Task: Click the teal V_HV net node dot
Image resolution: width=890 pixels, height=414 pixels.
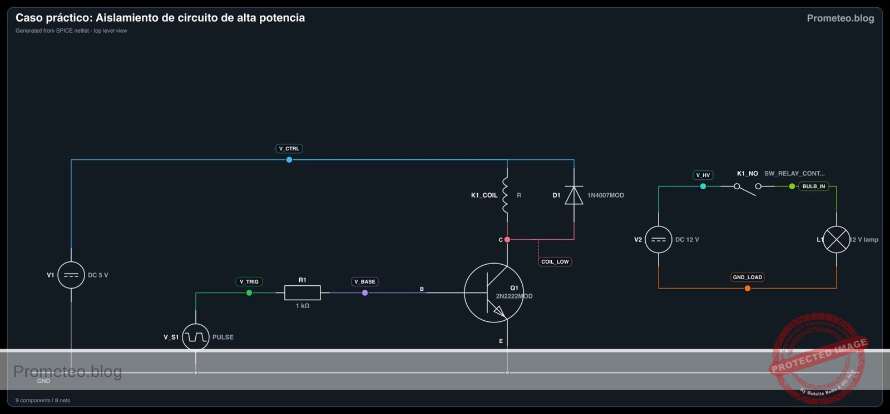Action: pos(703,186)
